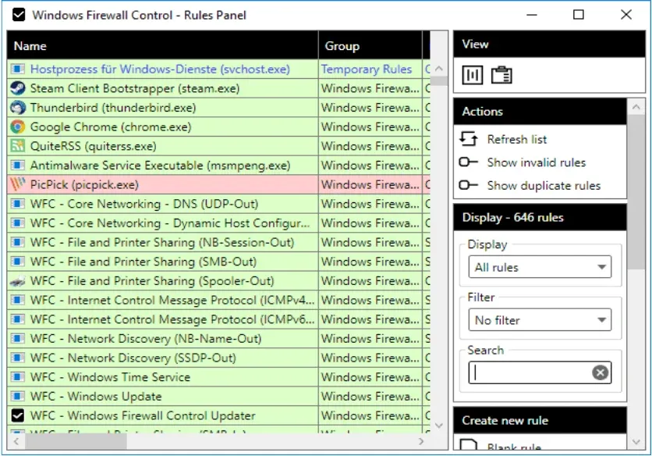Select WFC - Internet Control Message Protocol (ICMPv6...
The height and width of the screenshot is (456, 652).
(x=218, y=319)
